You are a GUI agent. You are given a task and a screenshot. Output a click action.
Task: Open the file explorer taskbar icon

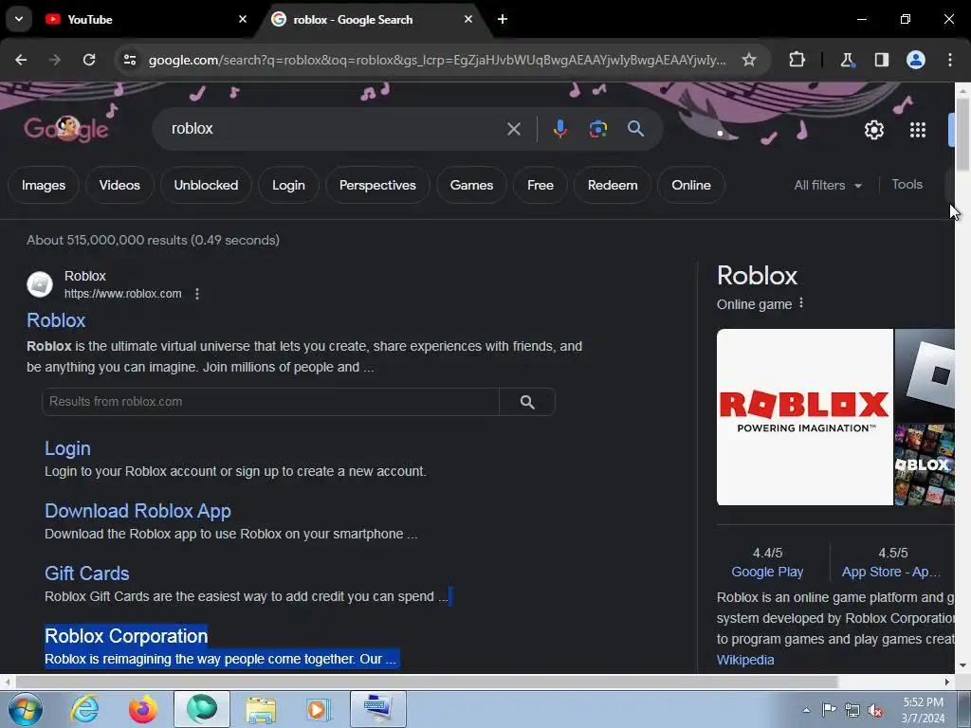261,709
